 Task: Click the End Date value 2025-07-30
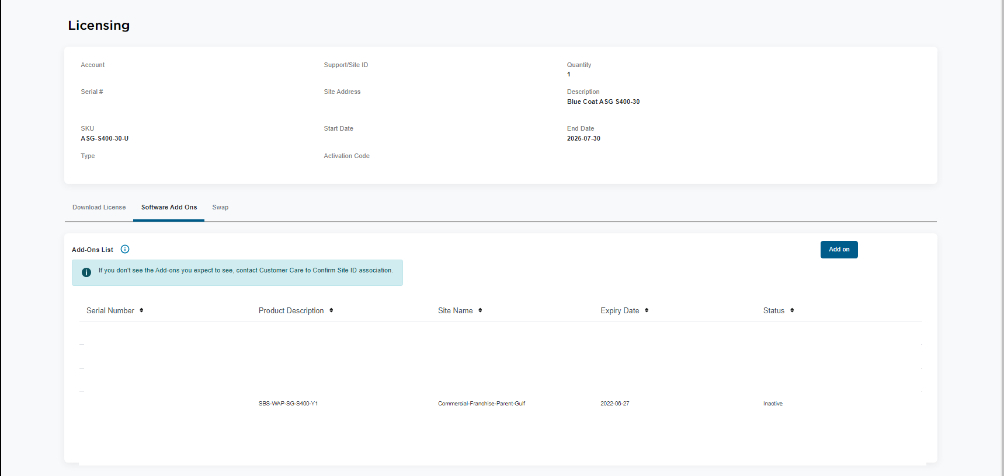point(583,139)
